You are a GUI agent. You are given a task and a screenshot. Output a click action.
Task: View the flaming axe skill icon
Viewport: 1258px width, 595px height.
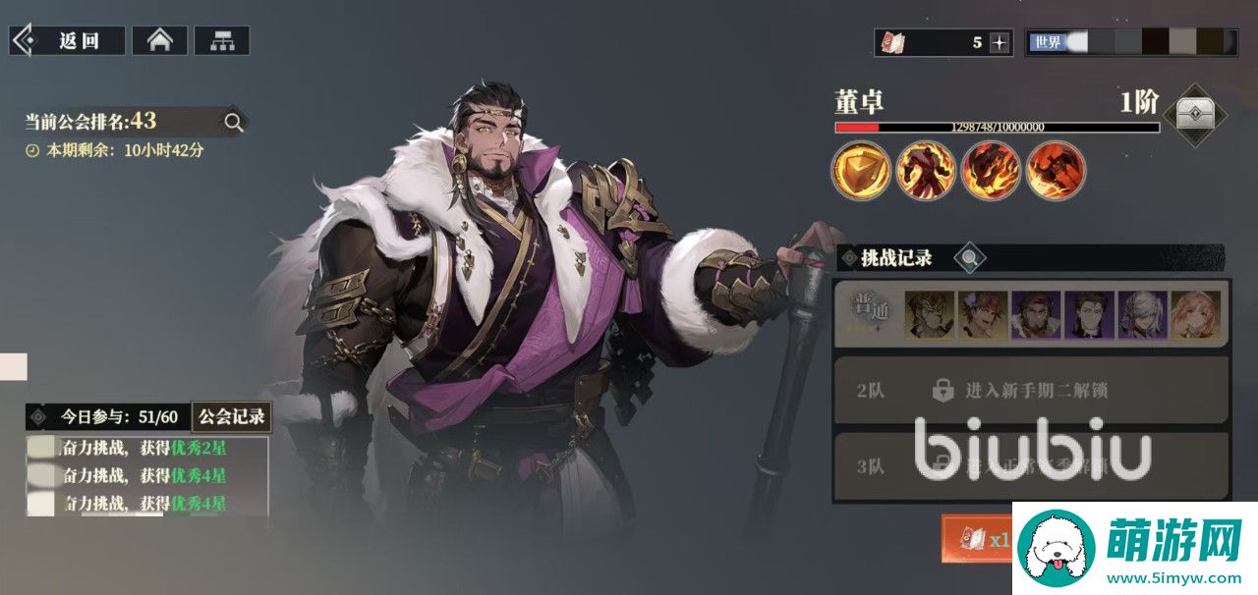(x=1056, y=169)
